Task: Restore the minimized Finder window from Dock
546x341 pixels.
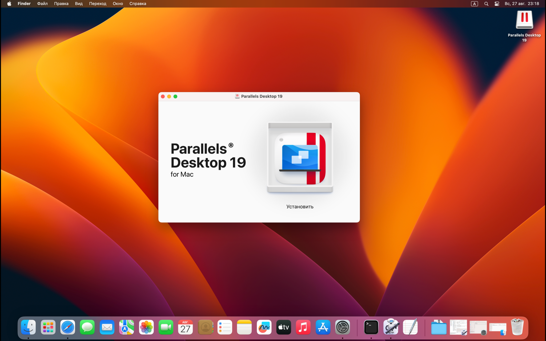Action: (497, 329)
